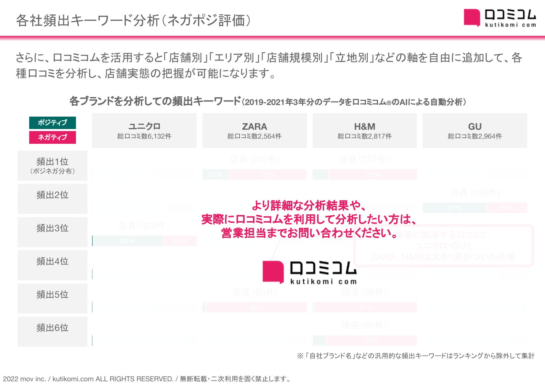Click the text 総口コミ数2,817件

point(365,136)
